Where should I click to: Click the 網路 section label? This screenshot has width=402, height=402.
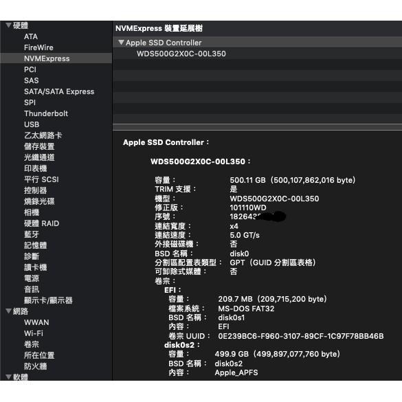pos(21,311)
